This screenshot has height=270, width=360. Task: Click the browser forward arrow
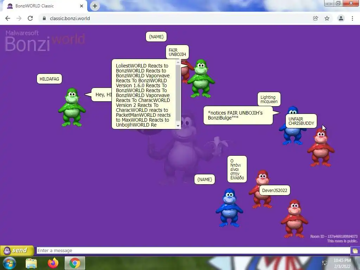19,18
